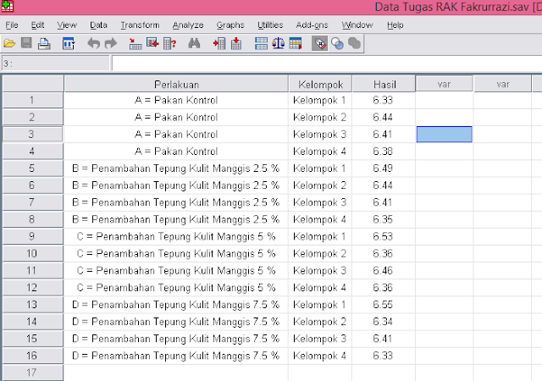
Task: Click the Redo arrow icon
Action: [x=111, y=43]
